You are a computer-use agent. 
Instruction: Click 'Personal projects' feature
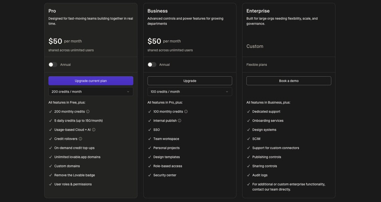click(x=166, y=148)
